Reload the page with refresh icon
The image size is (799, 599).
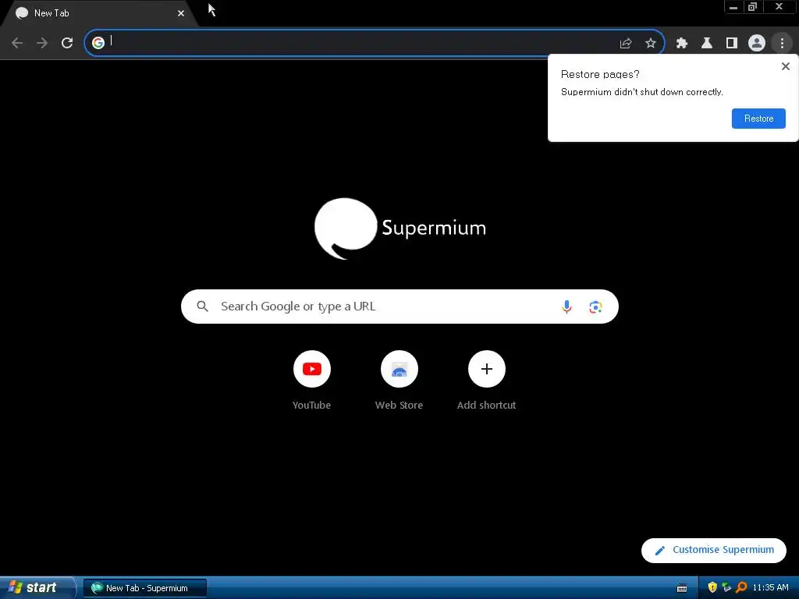(x=67, y=43)
